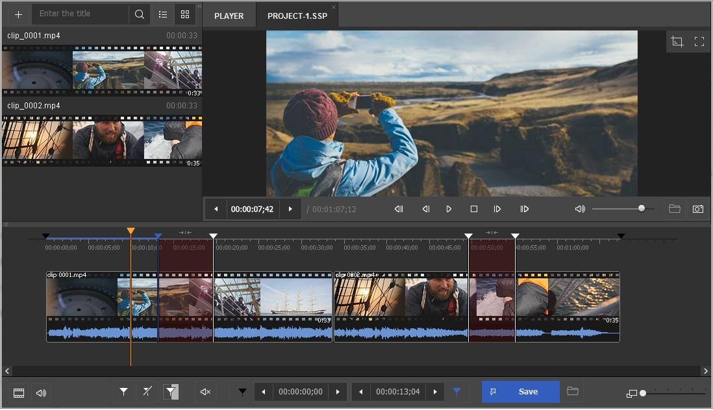Decrement the end timecode with its left arrow
Image resolution: width=713 pixels, height=410 pixels.
(361, 392)
